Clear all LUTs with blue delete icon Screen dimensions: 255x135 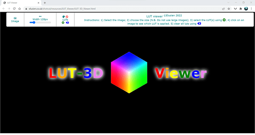pos(67,23)
